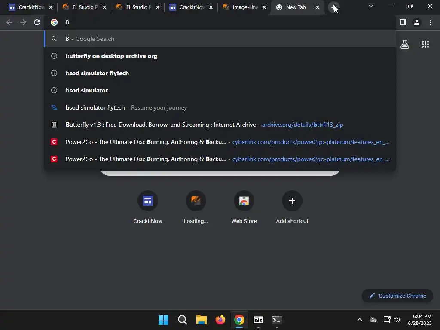Open the Loading... shortcut tile

click(196, 207)
